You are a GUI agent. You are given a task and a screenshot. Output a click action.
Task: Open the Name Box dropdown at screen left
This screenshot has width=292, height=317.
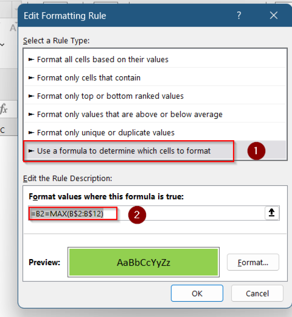[2, 45]
